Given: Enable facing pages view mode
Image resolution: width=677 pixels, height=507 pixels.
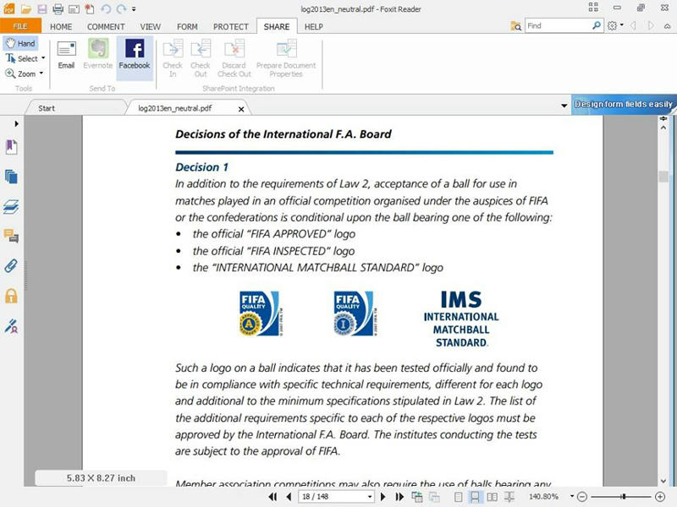Looking at the screenshot, I should (x=493, y=497).
